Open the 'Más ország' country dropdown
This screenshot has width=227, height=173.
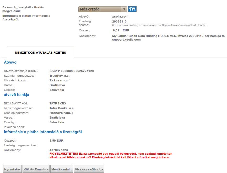pos(102,9)
